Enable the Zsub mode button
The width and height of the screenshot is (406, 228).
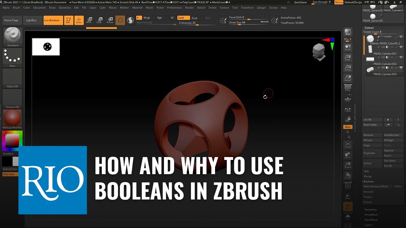click(194, 18)
